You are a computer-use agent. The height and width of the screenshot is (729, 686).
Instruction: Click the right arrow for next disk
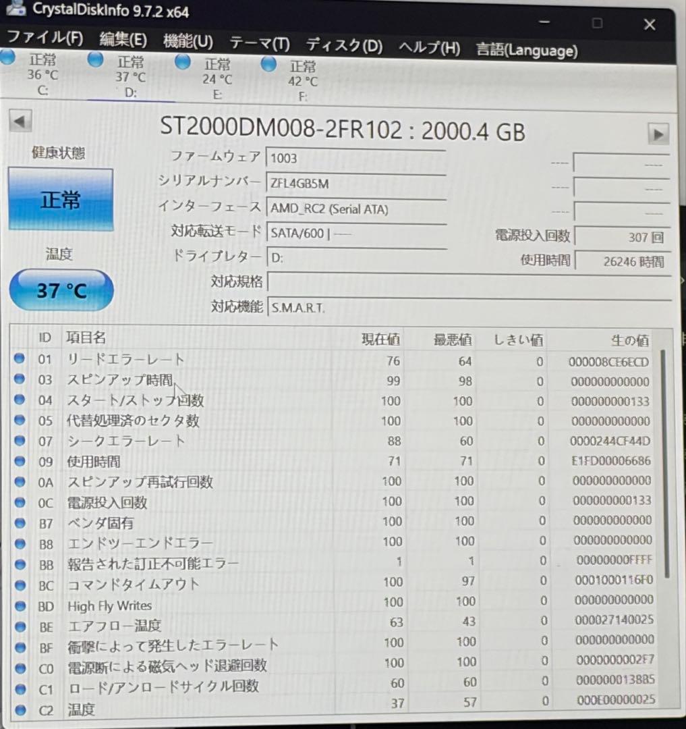(x=660, y=134)
